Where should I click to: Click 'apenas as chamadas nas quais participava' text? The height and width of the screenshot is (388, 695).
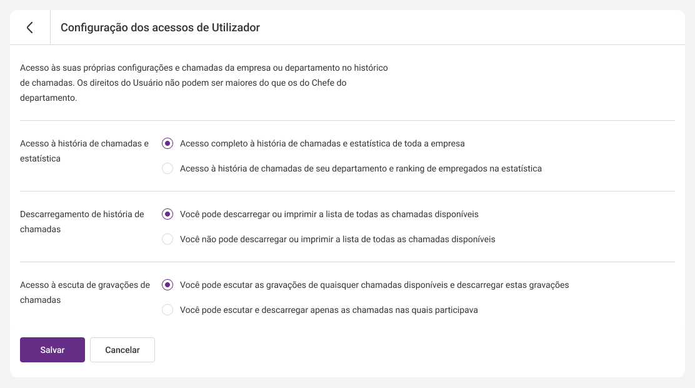coord(394,310)
